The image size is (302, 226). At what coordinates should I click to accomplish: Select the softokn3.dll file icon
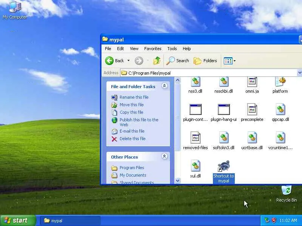click(x=223, y=137)
